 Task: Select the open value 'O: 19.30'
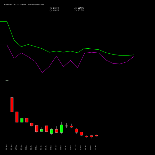tap(54, 11)
